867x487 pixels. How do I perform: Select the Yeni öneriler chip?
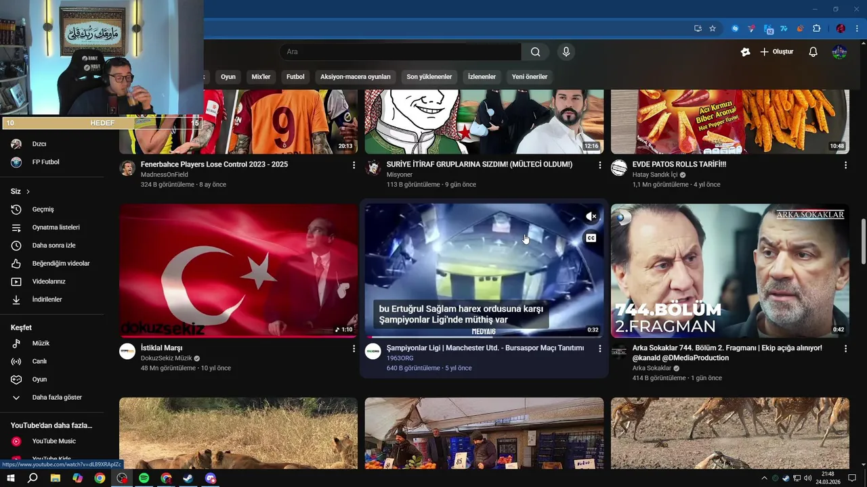530,76
